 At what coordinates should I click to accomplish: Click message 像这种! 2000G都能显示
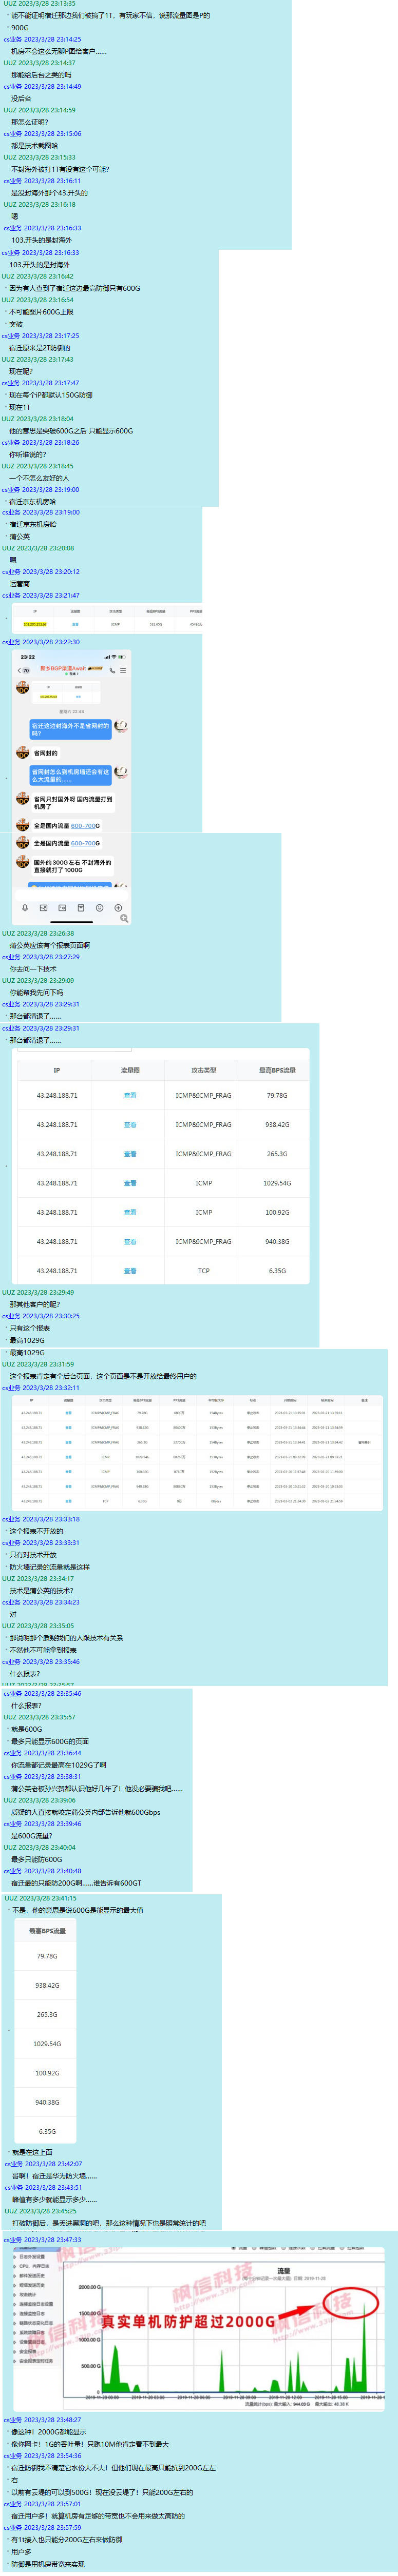coord(48,2432)
